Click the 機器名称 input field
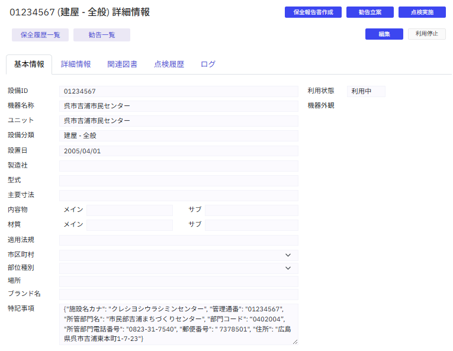Viewport: 453px width, 351px height. (x=179, y=106)
